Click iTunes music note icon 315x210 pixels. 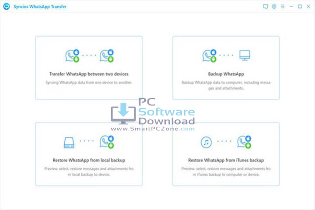tap(206, 142)
